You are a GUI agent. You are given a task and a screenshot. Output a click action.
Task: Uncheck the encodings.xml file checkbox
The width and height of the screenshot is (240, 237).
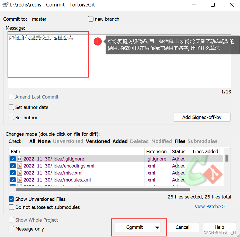[x=13, y=166]
